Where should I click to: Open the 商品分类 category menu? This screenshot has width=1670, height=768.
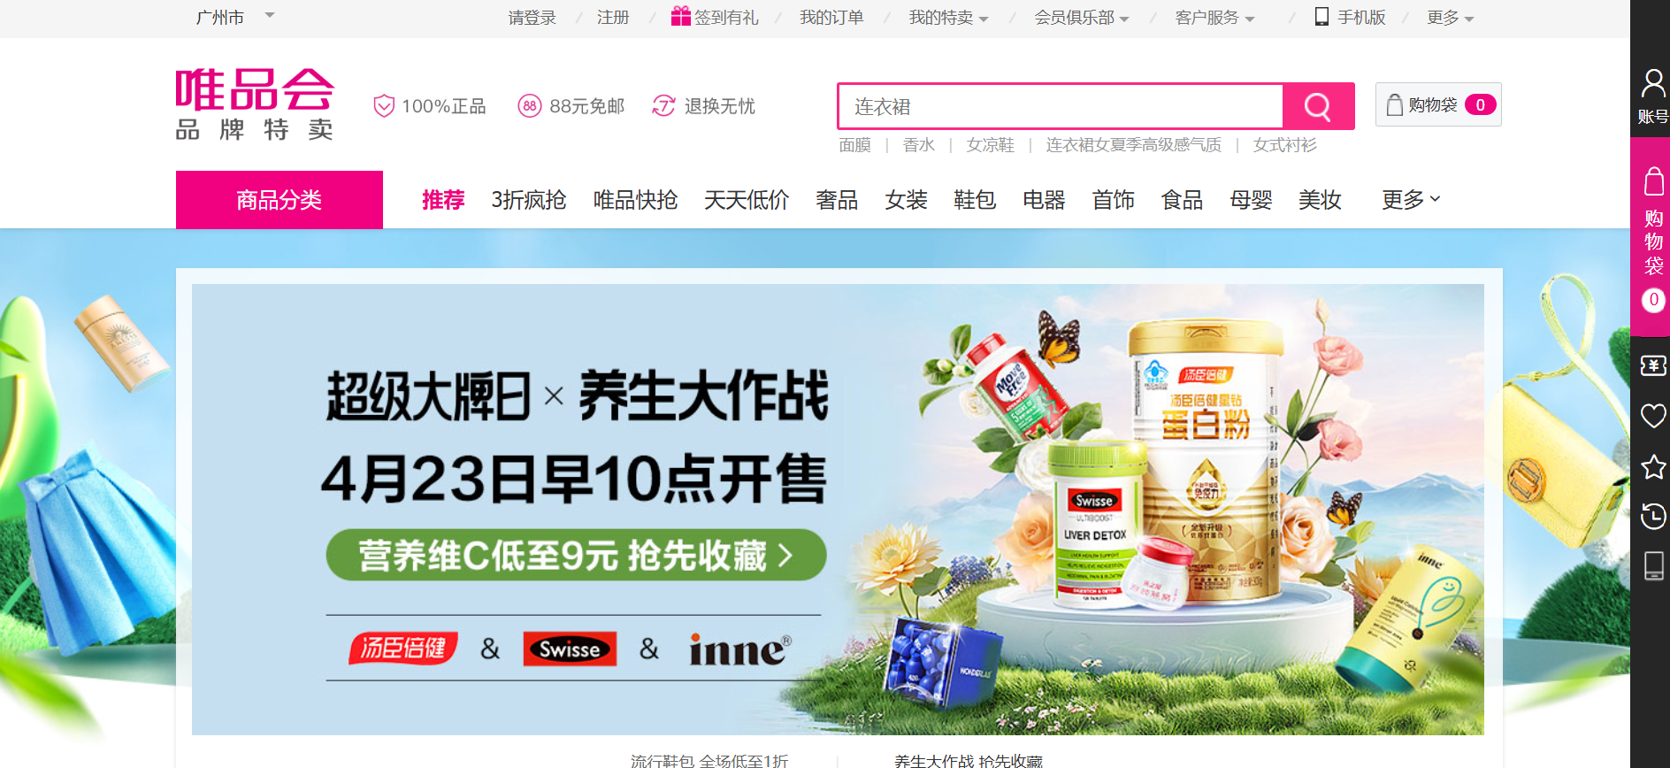click(280, 200)
